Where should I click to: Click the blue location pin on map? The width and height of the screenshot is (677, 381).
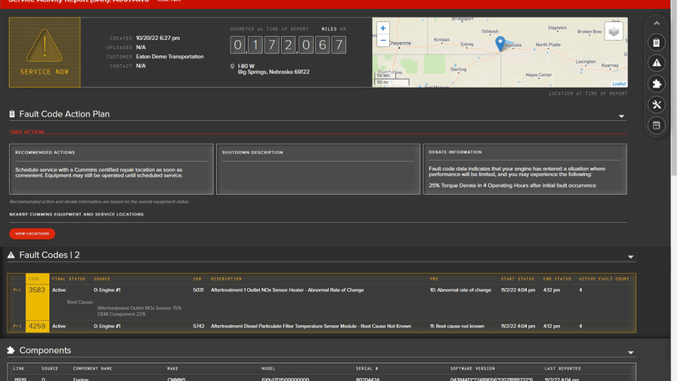pyautogui.click(x=500, y=44)
